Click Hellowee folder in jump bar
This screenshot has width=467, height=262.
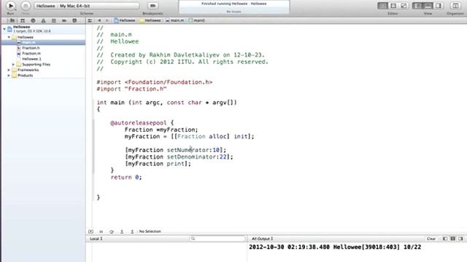[150, 20]
